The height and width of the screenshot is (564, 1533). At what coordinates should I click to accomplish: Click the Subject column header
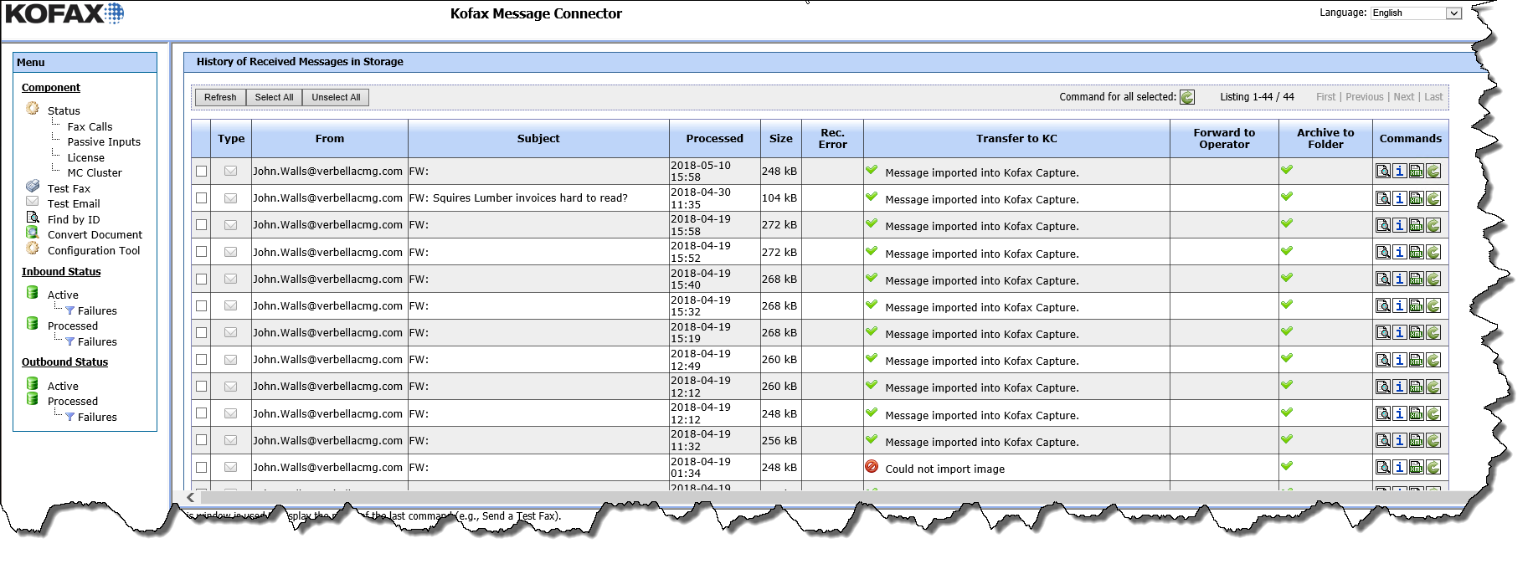[x=538, y=139]
